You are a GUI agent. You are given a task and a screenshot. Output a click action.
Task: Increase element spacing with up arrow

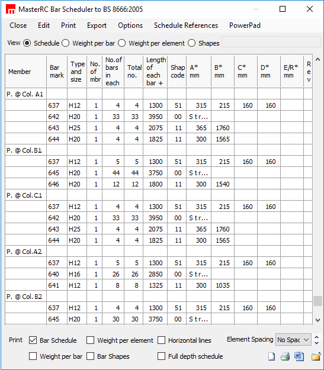tap(317, 337)
